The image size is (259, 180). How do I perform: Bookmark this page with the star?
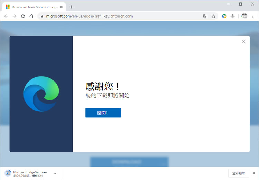213,16
